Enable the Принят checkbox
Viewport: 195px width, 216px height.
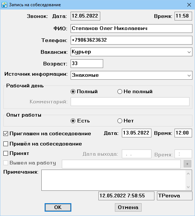pyautogui.click(x=5, y=154)
